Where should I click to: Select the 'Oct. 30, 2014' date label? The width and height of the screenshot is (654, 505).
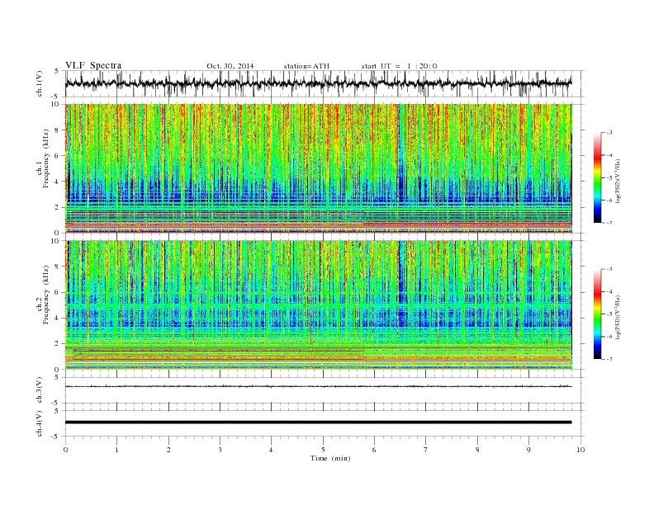(230, 66)
